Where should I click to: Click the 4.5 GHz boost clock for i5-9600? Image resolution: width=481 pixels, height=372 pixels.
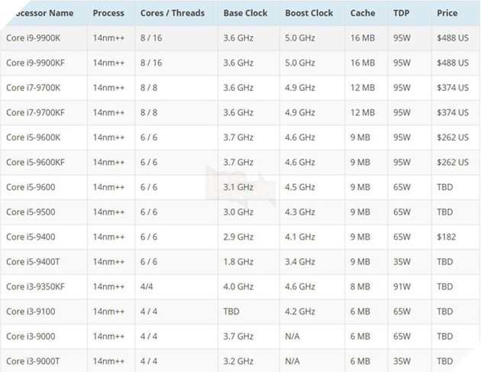point(300,187)
